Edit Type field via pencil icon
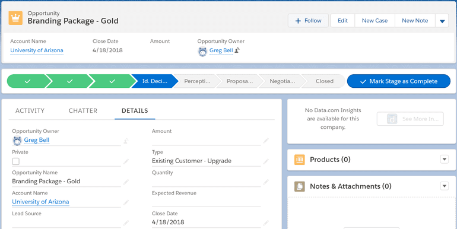The image size is (457, 229). coord(266,162)
